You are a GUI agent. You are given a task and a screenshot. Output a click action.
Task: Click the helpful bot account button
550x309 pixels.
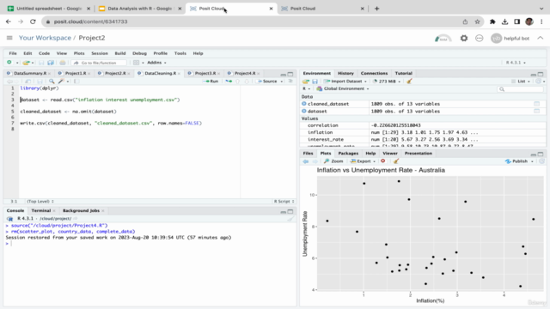point(510,38)
